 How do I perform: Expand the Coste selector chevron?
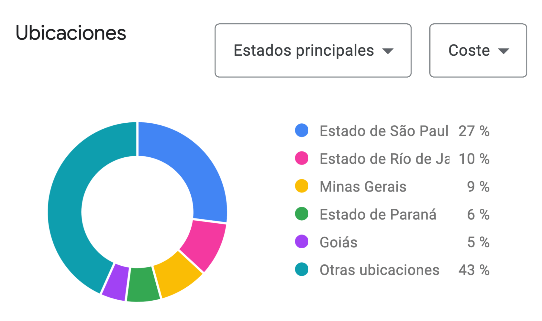point(503,51)
